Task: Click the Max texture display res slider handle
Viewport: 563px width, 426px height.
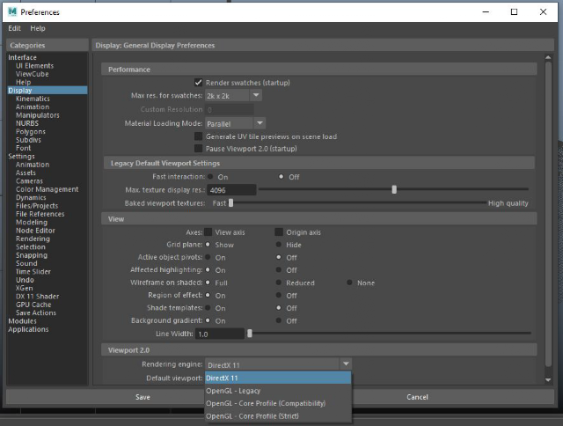Action: point(394,189)
